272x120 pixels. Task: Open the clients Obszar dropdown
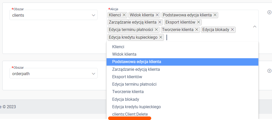click(54, 15)
